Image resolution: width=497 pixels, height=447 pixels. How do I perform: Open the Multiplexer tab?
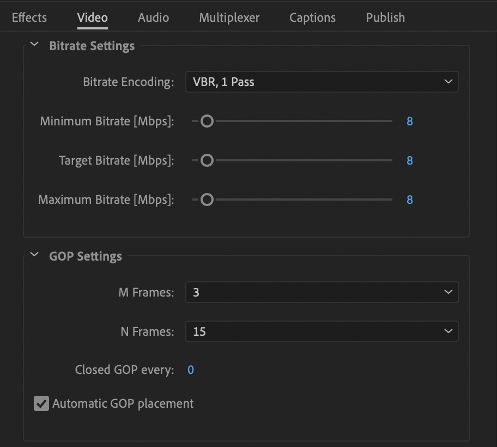pyautogui.click(x=229, y=17)
